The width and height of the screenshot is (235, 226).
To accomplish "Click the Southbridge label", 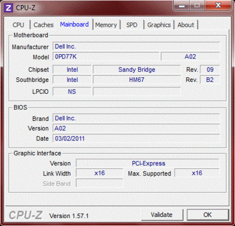I will [x=32, y=80].
